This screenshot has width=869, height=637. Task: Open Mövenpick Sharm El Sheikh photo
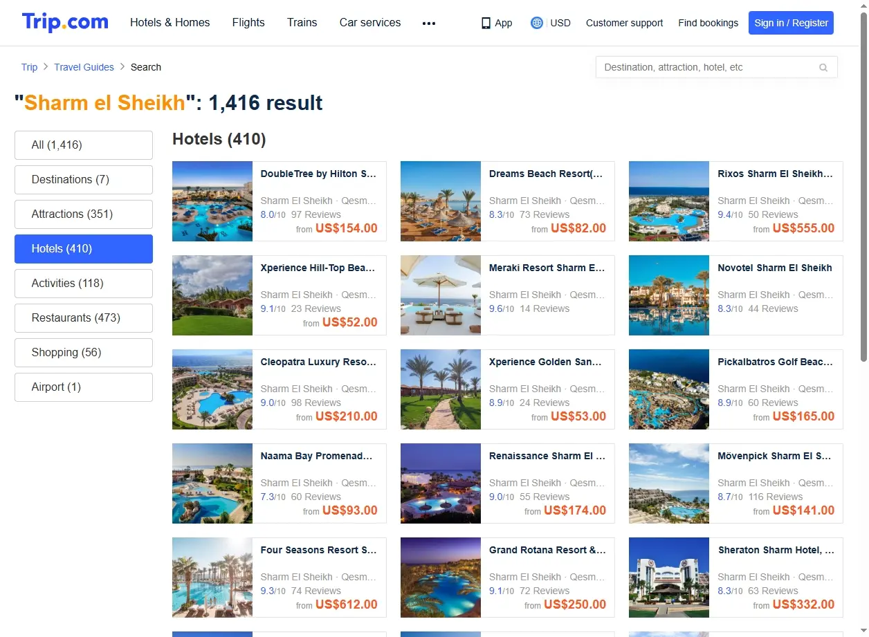click(669, 483)
